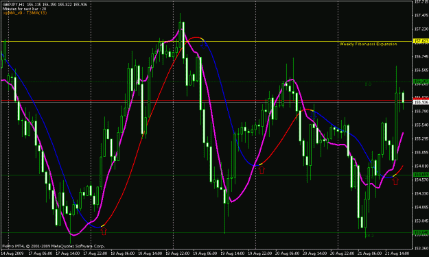Viewport: 429px width, 257px height.
Task: Click the green 153.640 price tag
Action: (x=421, y=233)
